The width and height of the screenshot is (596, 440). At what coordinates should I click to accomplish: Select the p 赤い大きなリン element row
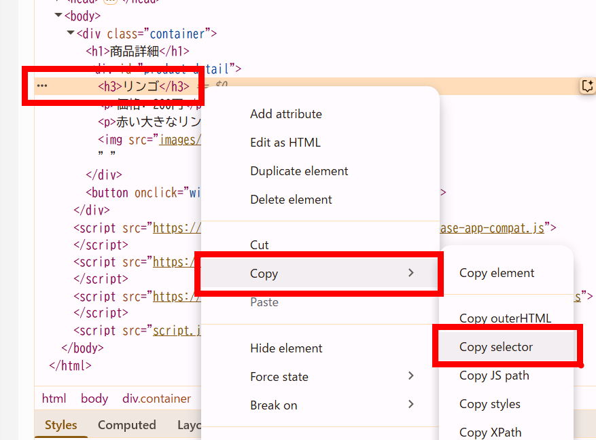click(x=150, y=122)
